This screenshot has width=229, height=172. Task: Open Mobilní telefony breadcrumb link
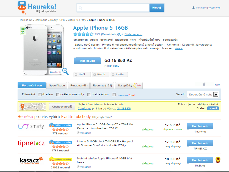(x=77, y=20)
